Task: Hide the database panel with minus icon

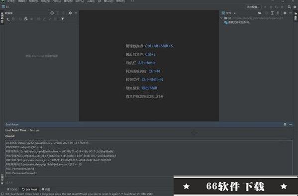Action: 76,13
